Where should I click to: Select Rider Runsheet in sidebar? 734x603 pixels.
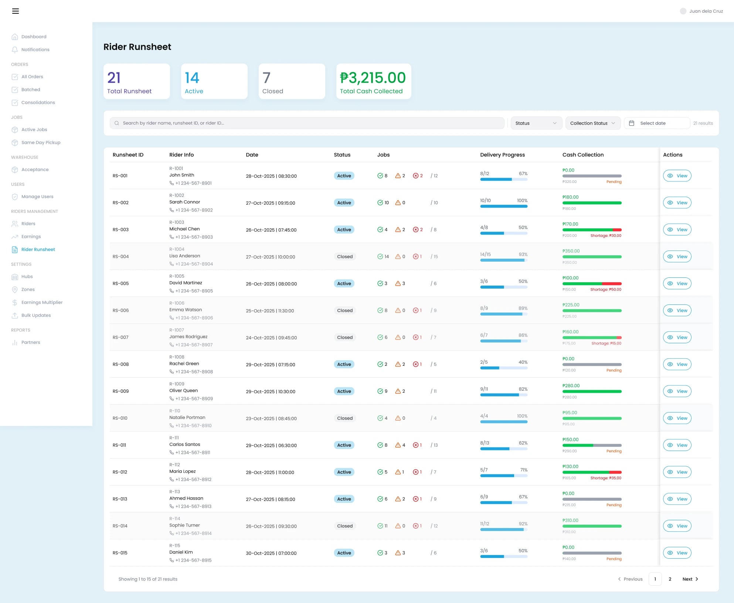coord(33,249)
